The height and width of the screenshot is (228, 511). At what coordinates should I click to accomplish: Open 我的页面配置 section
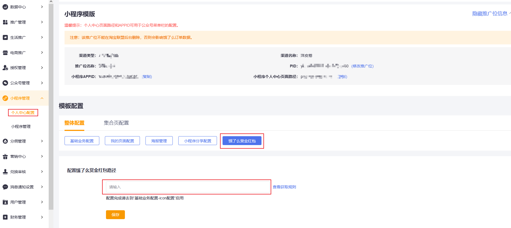click(x=122, y=141)
